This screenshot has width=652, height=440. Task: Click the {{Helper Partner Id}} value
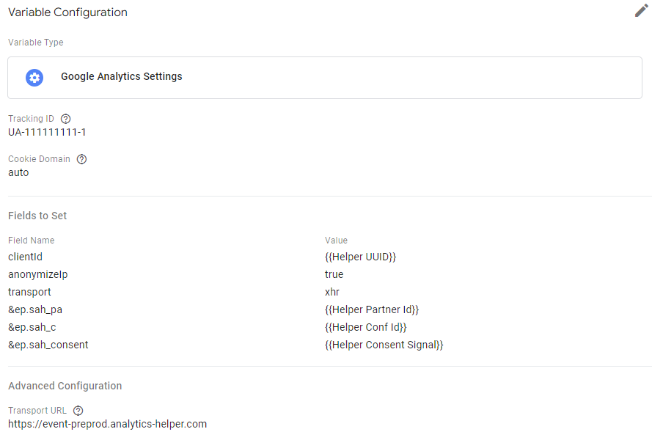coord(371,309)
